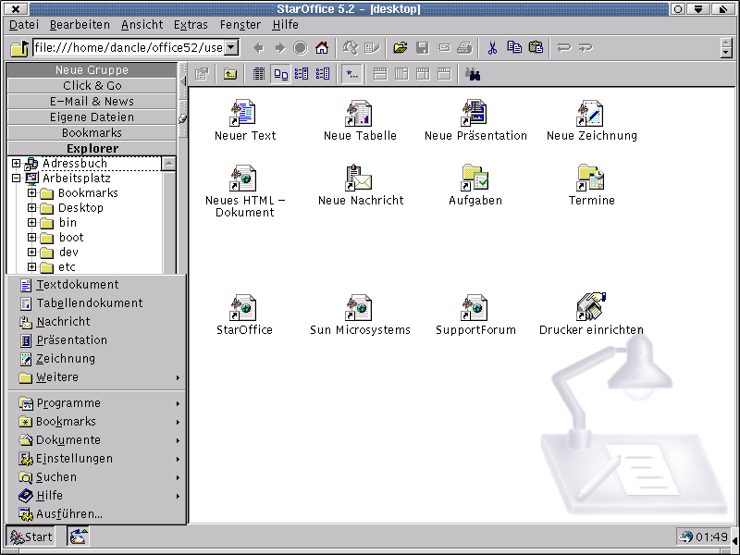Choose Ausführen... in Start menu

click(97, 514)
